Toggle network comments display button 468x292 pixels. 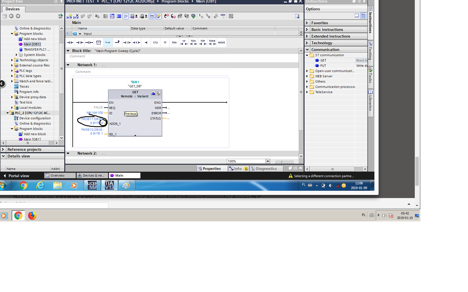tap(152, 16)
